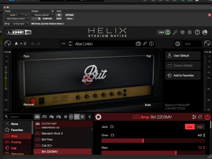Open the help question mark icon
Image resolution: width=212 pixels, height=159 pixels.
click(197, 32)
